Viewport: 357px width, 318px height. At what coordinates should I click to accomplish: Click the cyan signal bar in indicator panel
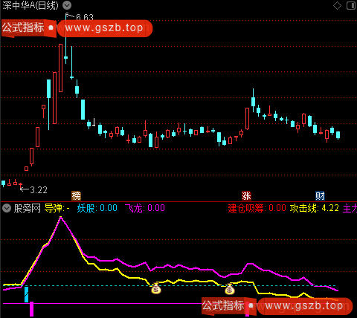pos(26,294)
